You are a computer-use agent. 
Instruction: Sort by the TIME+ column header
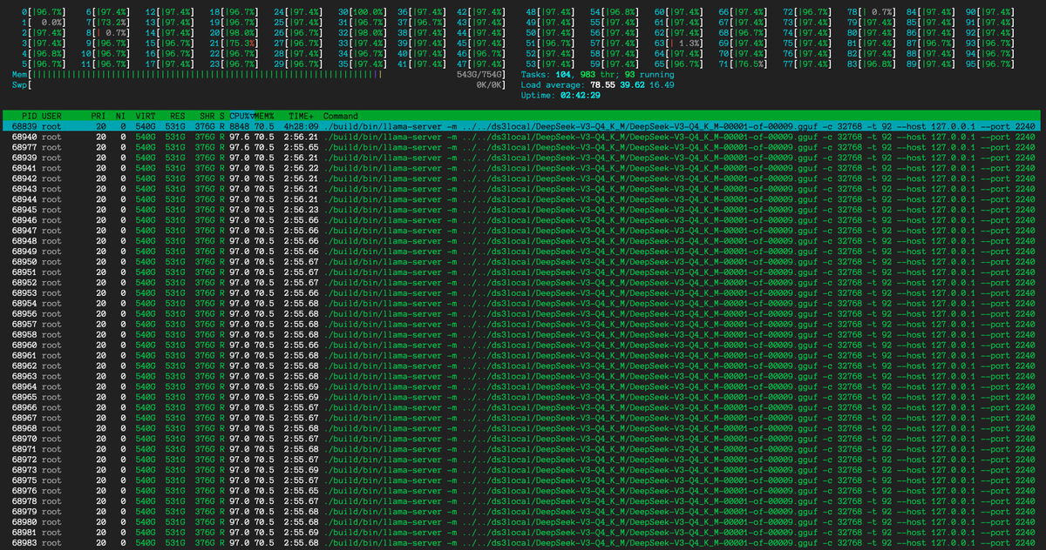pos(302,116)
